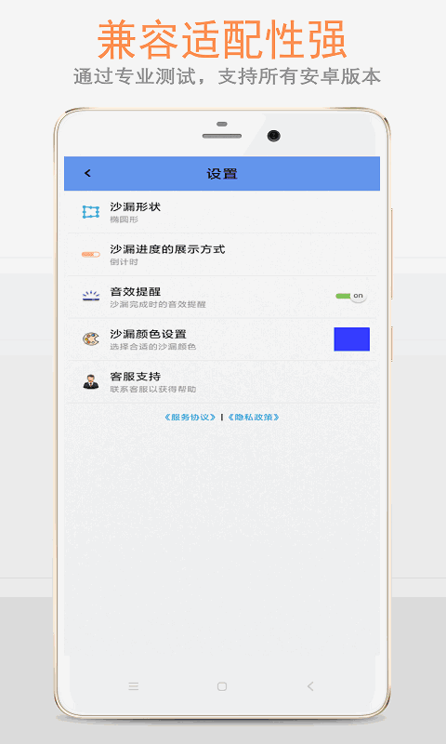Click the 音效提醒 label
Viewport: 446px width, 744px height.
pos(135,292)
